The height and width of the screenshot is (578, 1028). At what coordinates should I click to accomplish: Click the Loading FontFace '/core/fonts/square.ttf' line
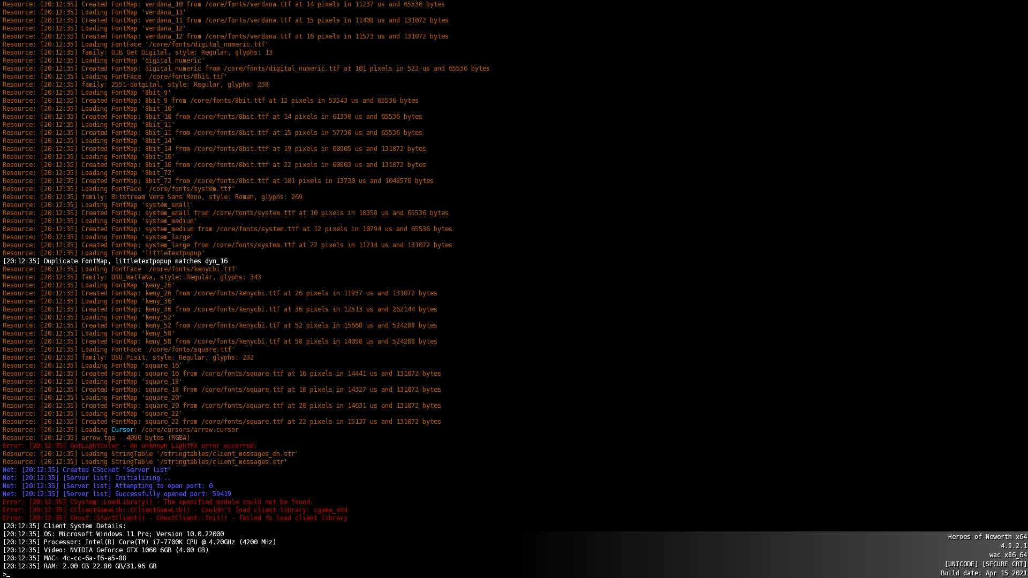(x=118, y=349)
